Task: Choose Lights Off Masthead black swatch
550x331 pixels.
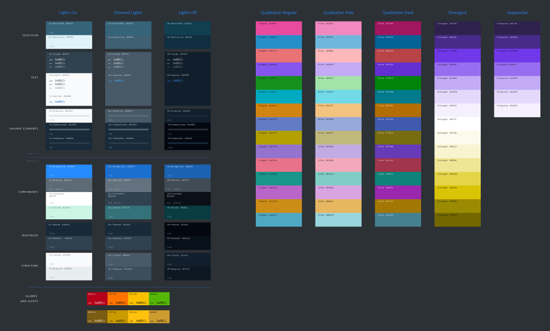Action: pos(187,229)
